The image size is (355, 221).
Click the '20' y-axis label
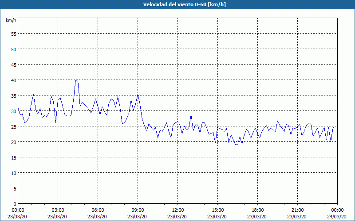tap(14, 142)
